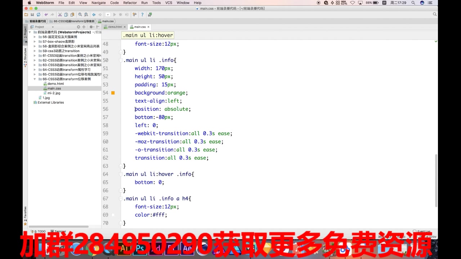The width and height of the screenshot is (461, 259).
Task: Click the 前端录播代码 breadcrumb
Action: tap(35, 21)
